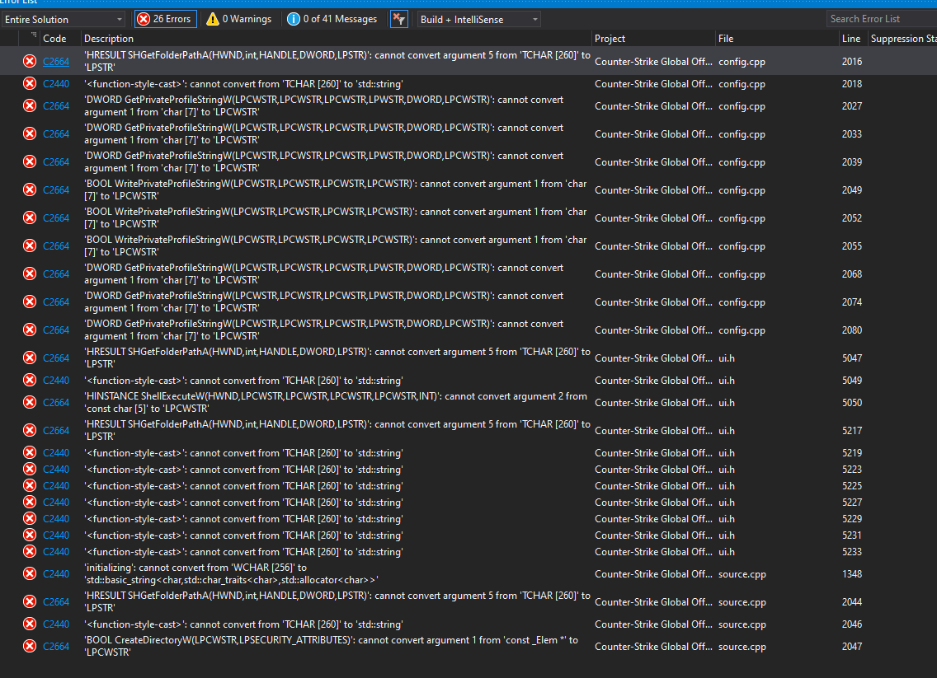937x678 pixels.
Task: Click into the Search Error List field
Action: click(879, 18)
